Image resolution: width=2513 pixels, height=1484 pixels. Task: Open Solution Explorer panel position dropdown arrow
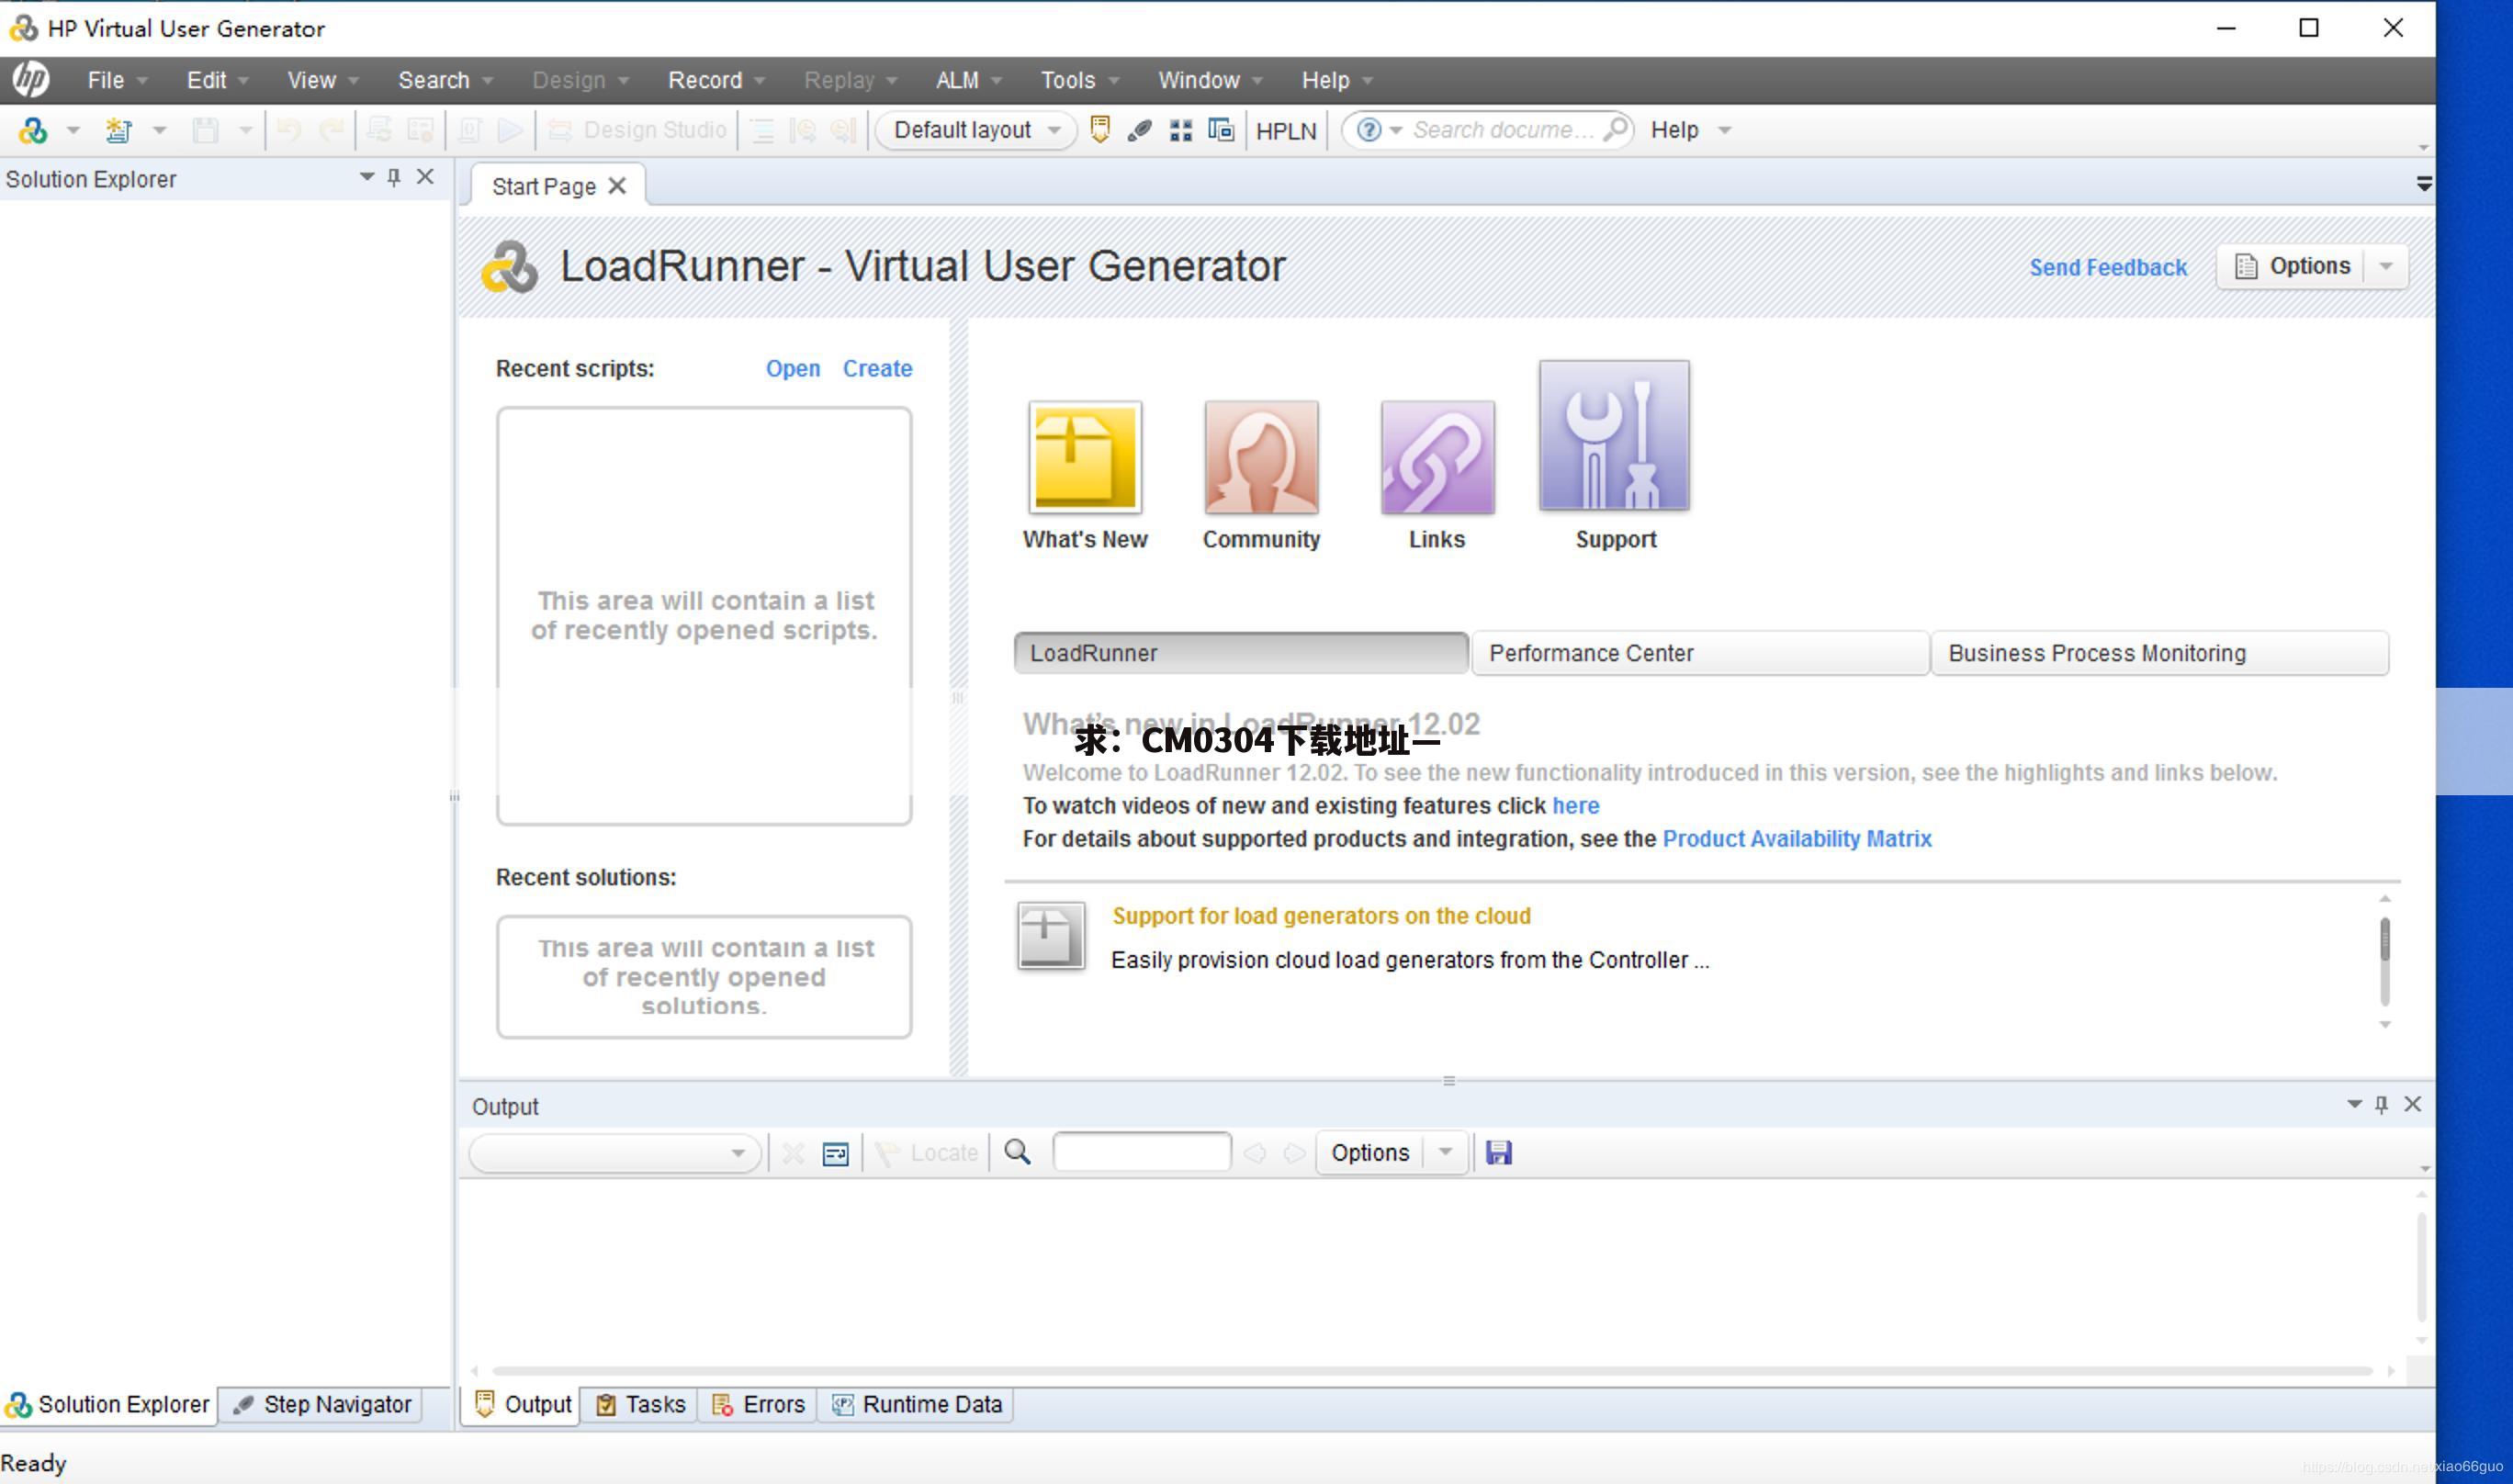tap(366, 177)
